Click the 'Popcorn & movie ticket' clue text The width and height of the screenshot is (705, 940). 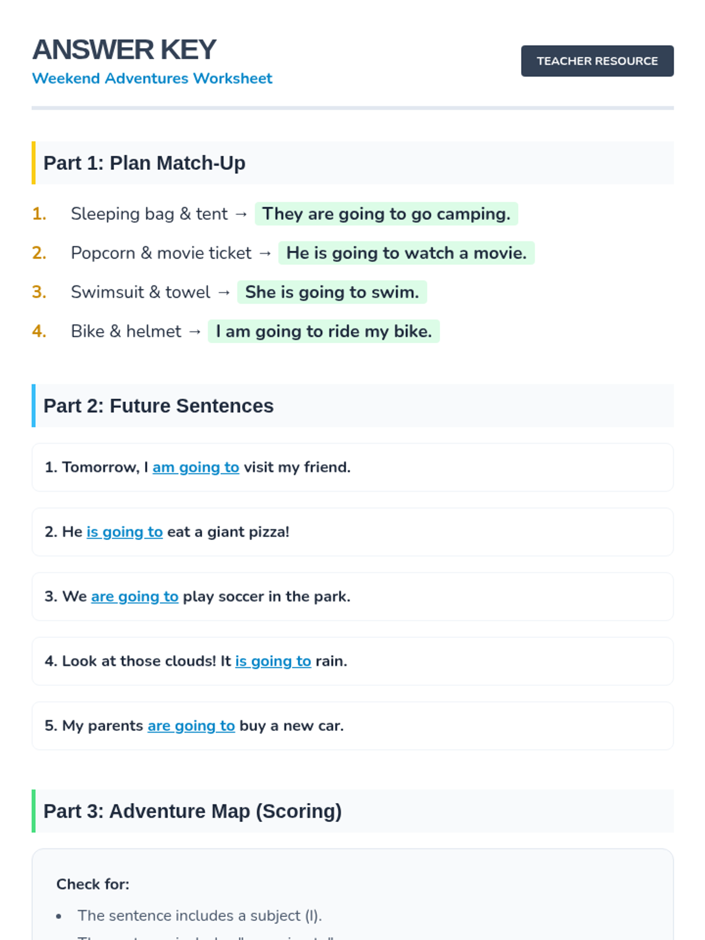coord(161,253)
